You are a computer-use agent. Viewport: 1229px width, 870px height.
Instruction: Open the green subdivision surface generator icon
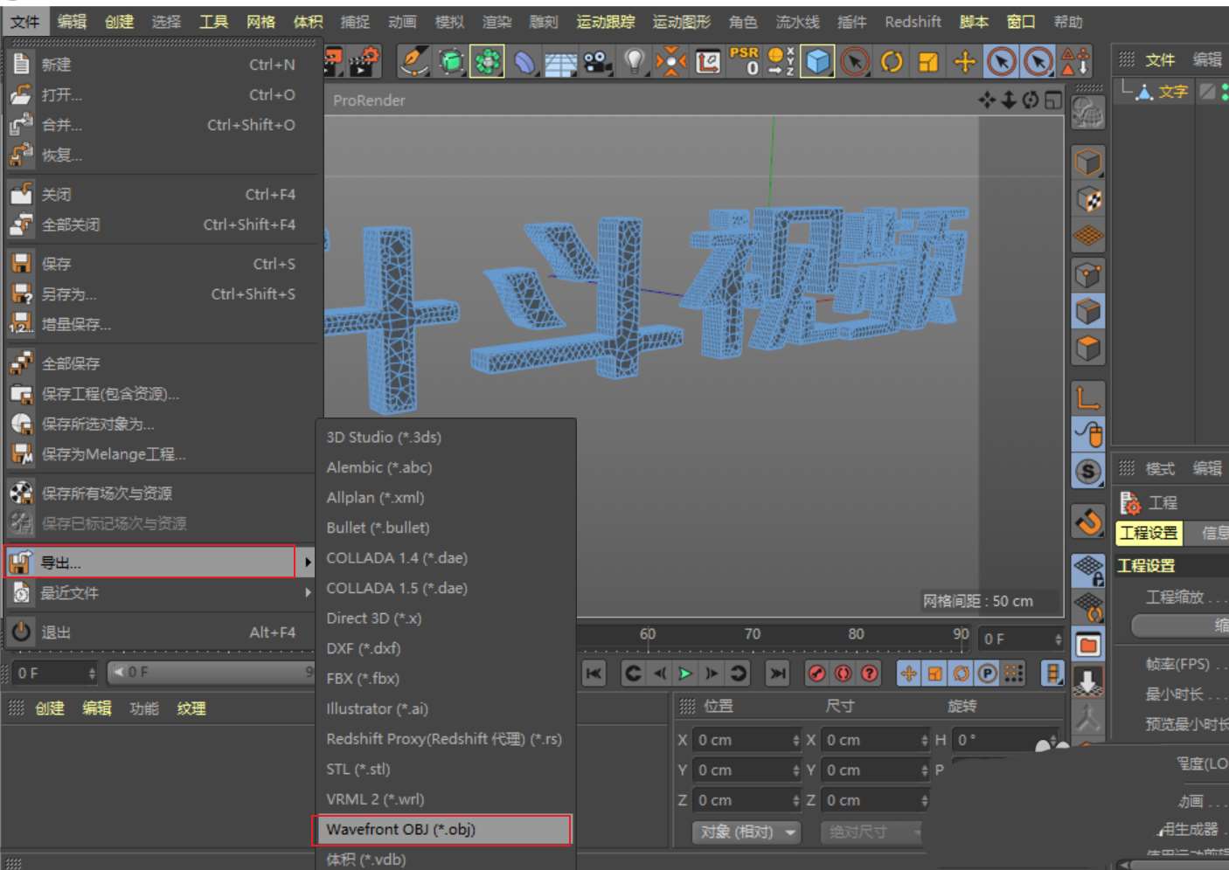point(451,61)
